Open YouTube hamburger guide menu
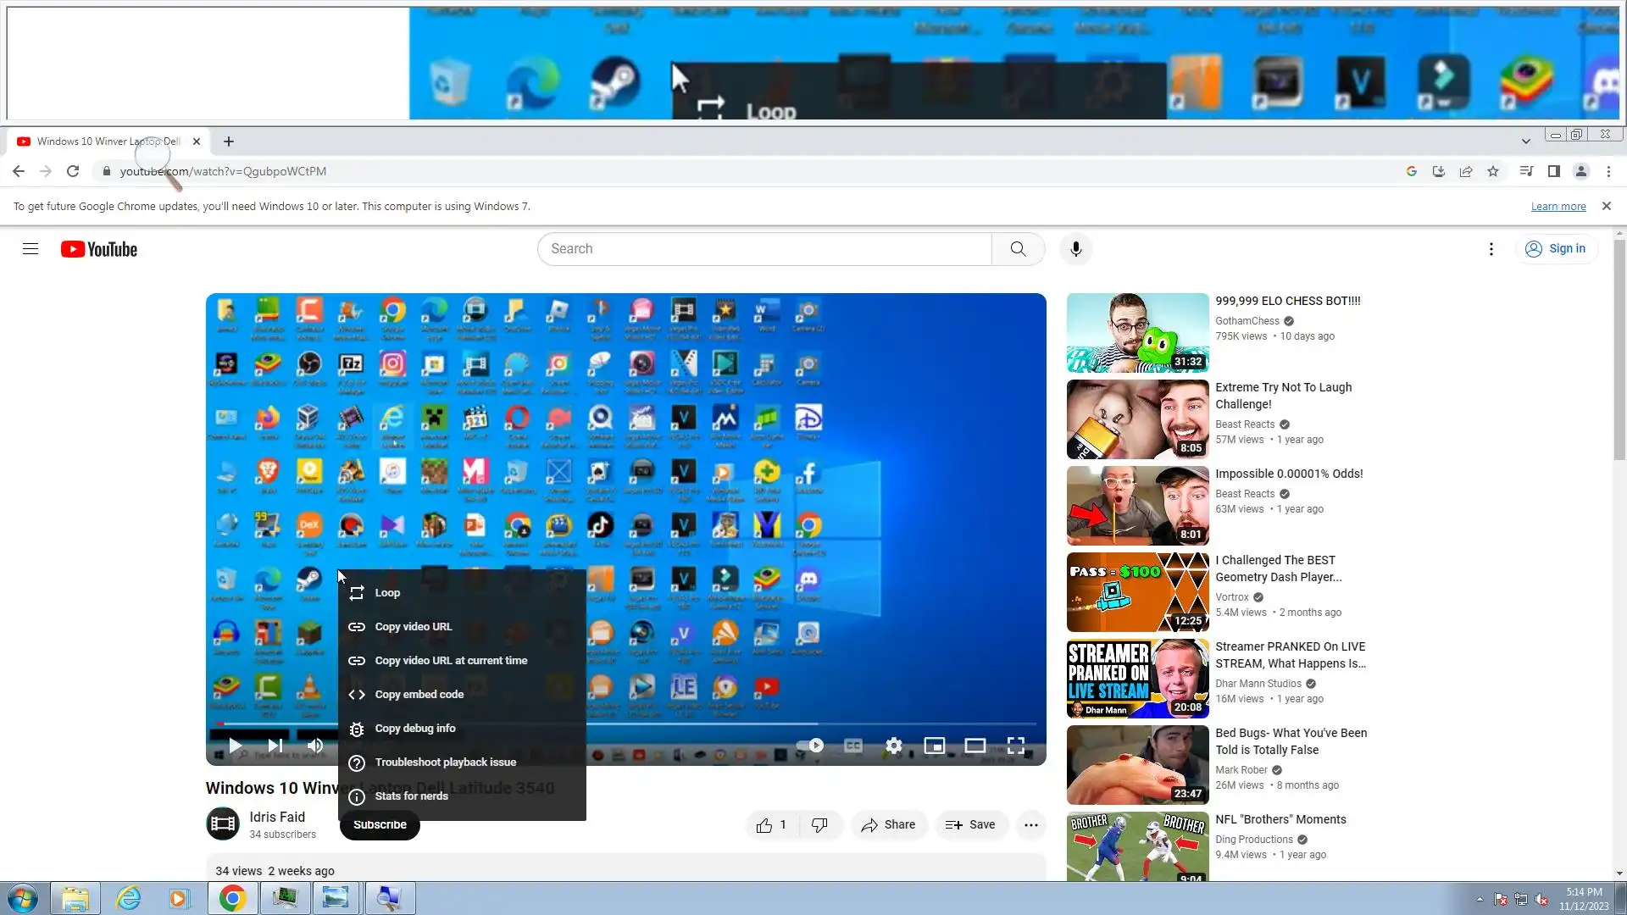1627x915 pixels. click(31, 249)
